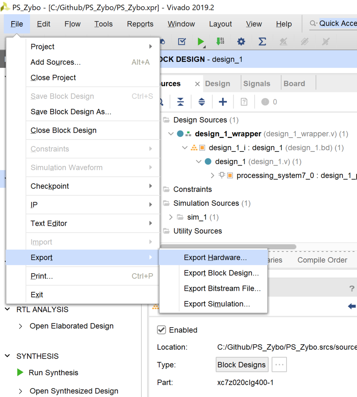357x397 pixels.
Task: Collapse the SYNTHESIS section
Action: tap(7, 356)
